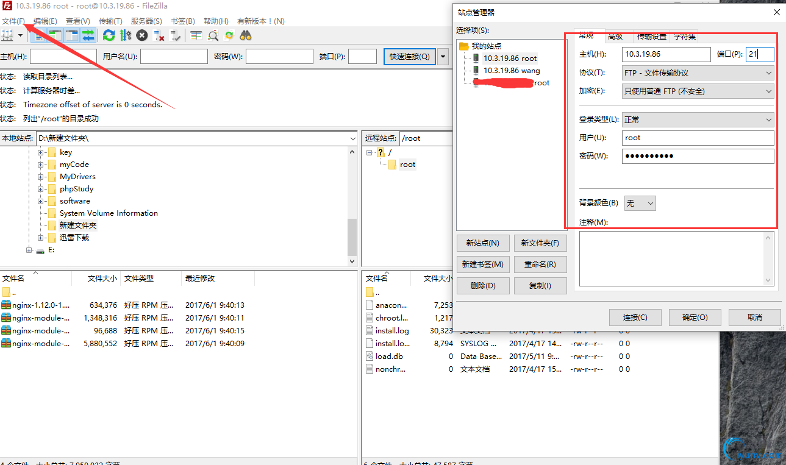786x465 pixels.
Task: Select the 10.3.19.86 wang site icon
Action: (476, 71)
